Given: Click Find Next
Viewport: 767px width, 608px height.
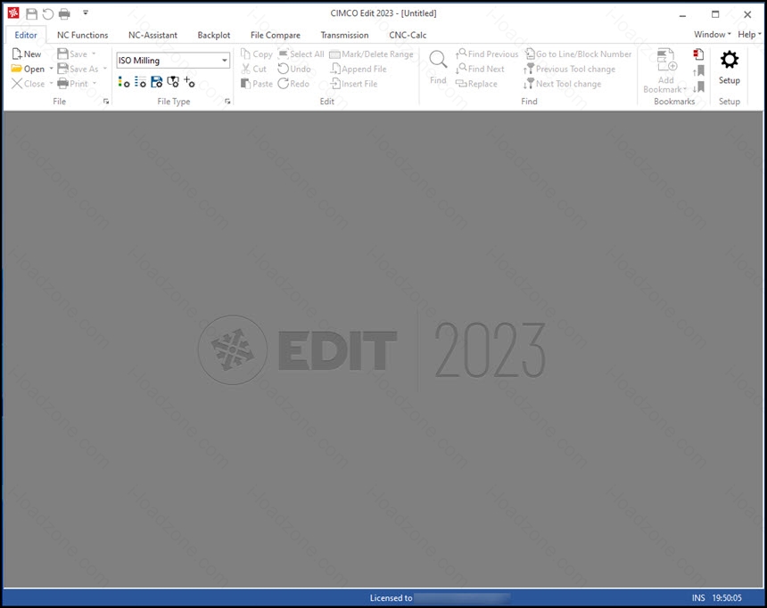Looking at the screenshot, I should [480, 69].
